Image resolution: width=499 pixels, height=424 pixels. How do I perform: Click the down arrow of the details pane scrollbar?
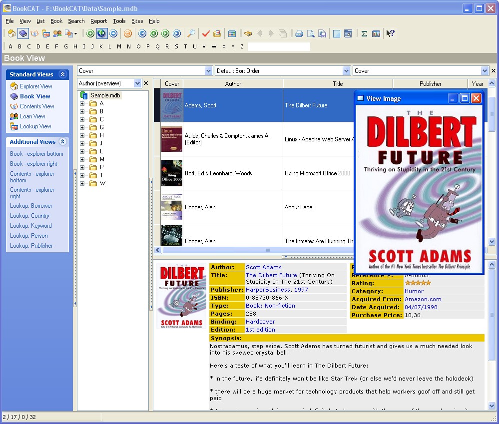tap(492, 406)
